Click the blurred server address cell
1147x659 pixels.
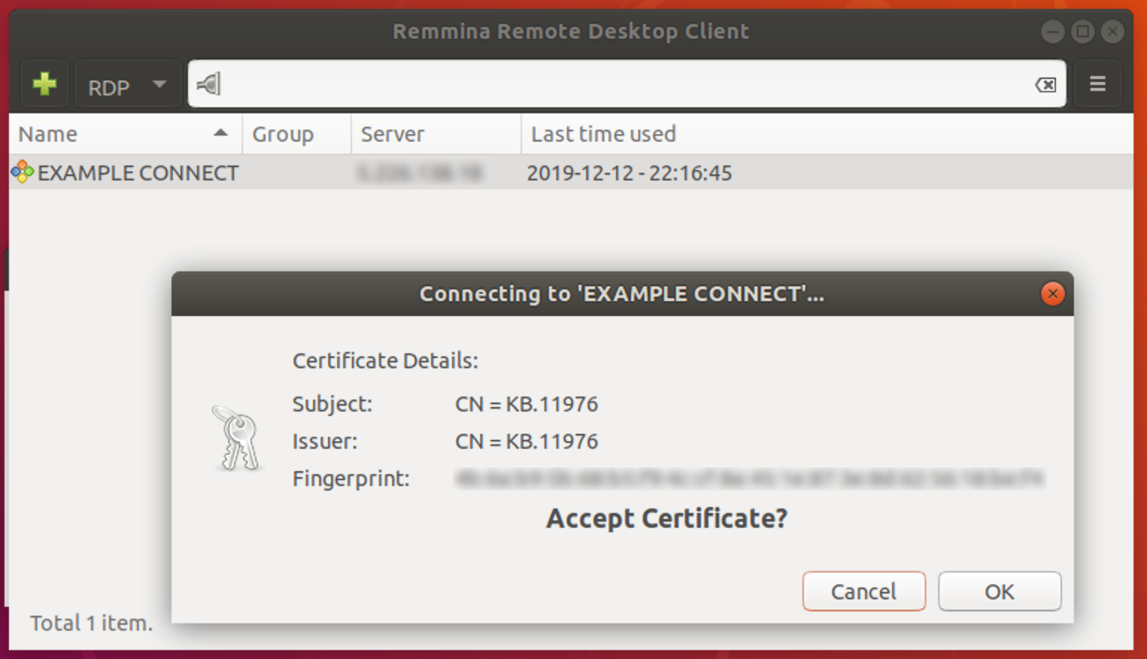point(420,173)
